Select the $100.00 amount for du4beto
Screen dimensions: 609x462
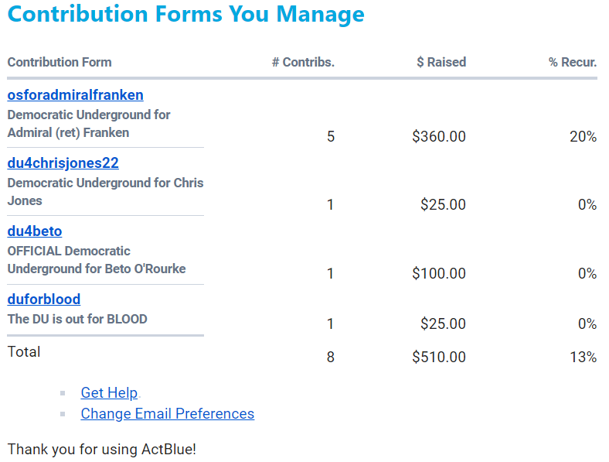(x=438, y=274)
